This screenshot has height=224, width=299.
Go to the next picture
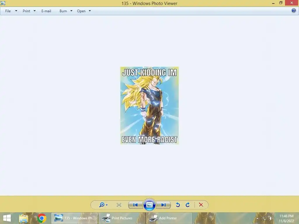pyautogui.click(x=164, y=205)
